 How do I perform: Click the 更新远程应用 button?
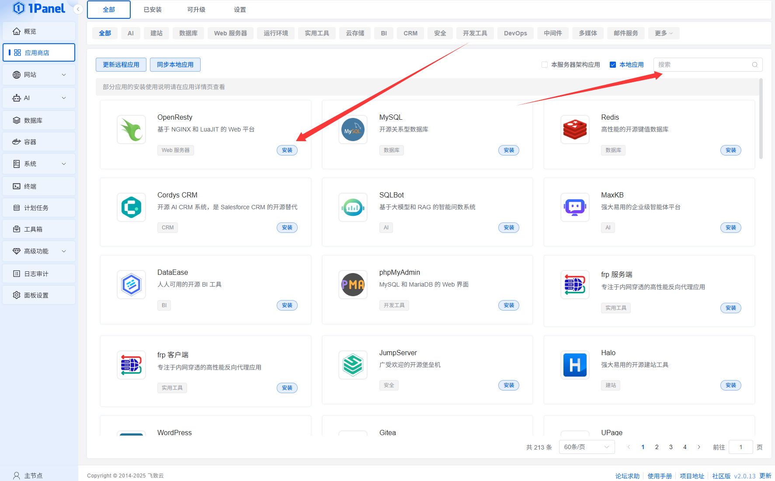point(121,65)
